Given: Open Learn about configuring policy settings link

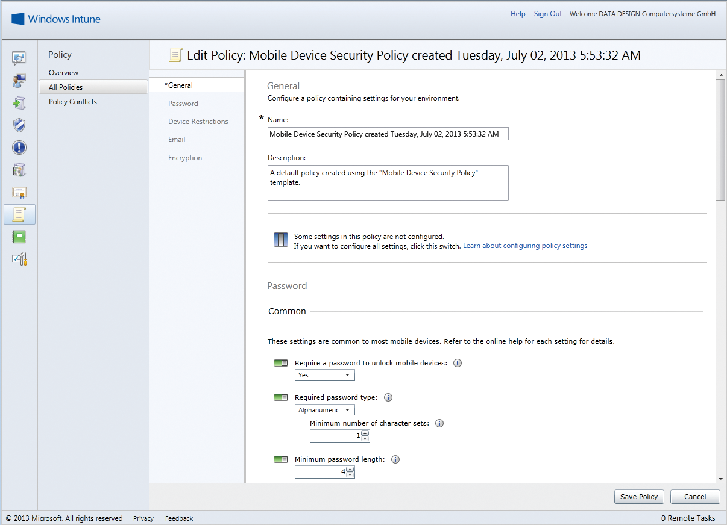Looking at the screenshot, I should (x=524, y=245).
